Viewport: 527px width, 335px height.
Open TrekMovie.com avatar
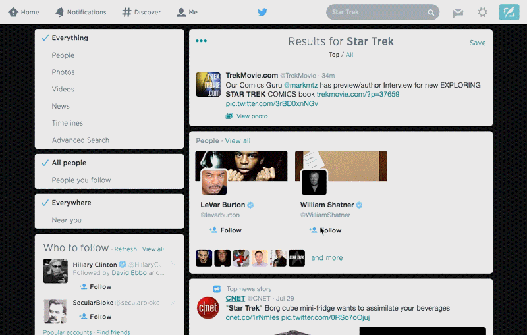[x=208, y=85]
